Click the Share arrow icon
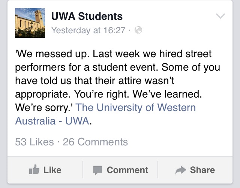The width and height of the screenshot is (240, 188). point(181,170)
